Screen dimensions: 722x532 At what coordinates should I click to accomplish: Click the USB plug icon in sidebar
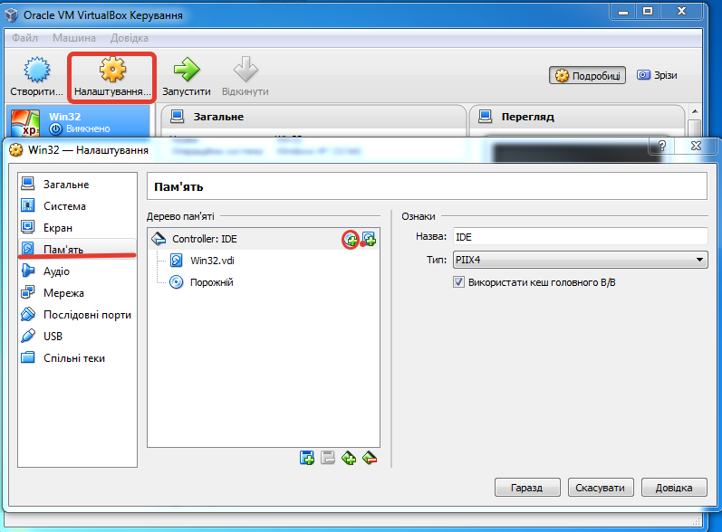click(28, 336)
